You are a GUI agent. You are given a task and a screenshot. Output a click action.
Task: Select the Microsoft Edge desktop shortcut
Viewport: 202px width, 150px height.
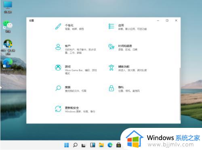pos(8,66)
